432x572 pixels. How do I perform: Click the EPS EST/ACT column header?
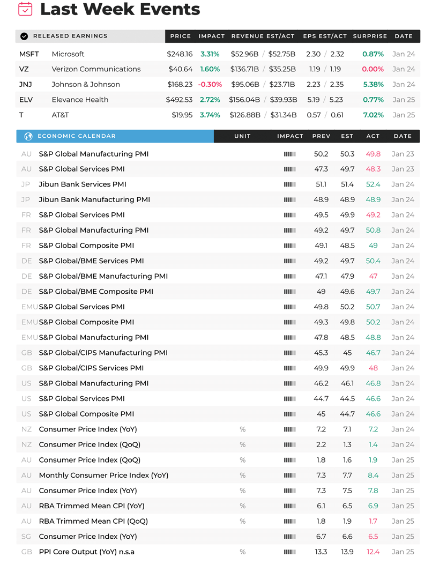325,36
